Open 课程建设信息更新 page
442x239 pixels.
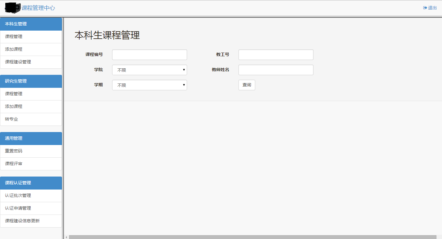(x=31, y=221)
